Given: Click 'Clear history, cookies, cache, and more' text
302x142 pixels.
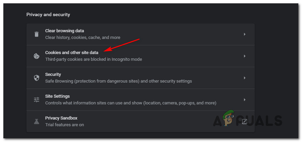Looking at the screenshot, I should pyautogui.click(x=83, y=38).
